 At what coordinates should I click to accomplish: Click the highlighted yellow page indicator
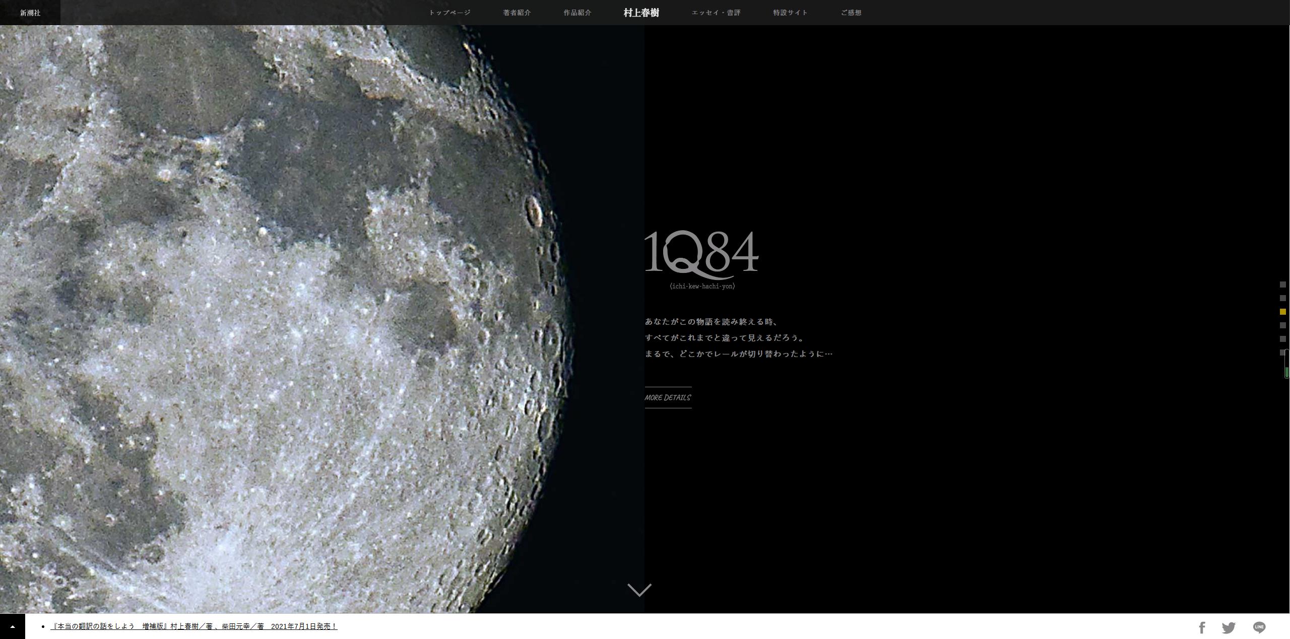1283,312
